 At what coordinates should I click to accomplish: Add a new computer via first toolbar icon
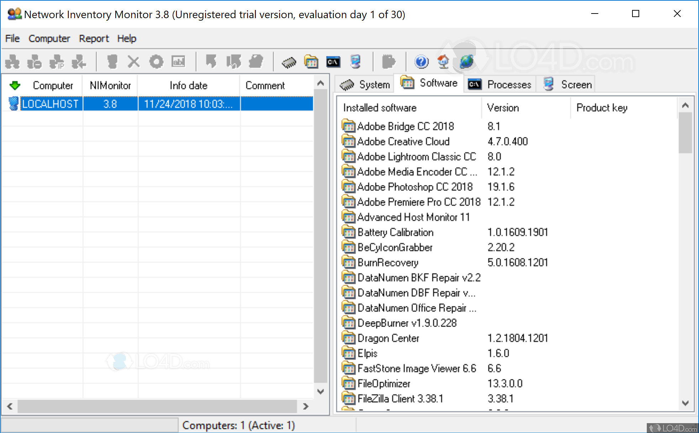[x=13, y=62]
